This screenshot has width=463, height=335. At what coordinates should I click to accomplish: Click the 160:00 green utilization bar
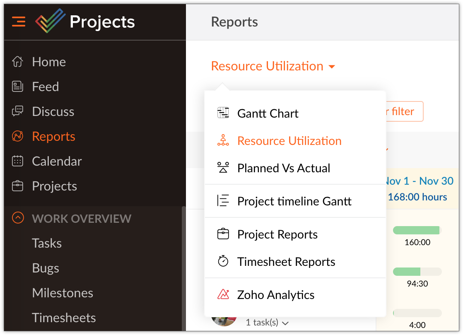tap(417, 230)
